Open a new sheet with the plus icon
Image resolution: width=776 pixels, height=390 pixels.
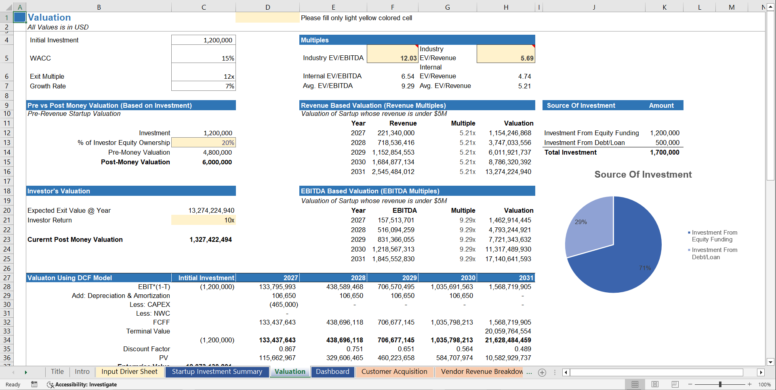[542, 372]
